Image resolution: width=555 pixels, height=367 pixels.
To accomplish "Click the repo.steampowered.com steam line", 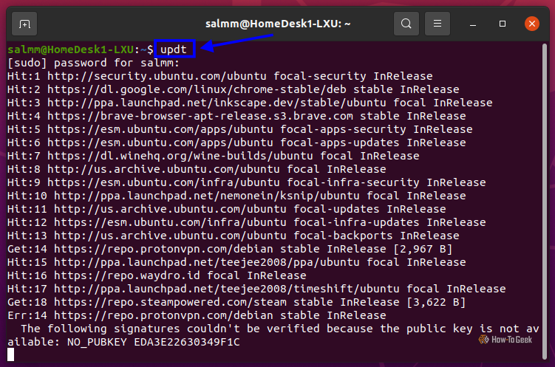I will (x=236, y=302).
